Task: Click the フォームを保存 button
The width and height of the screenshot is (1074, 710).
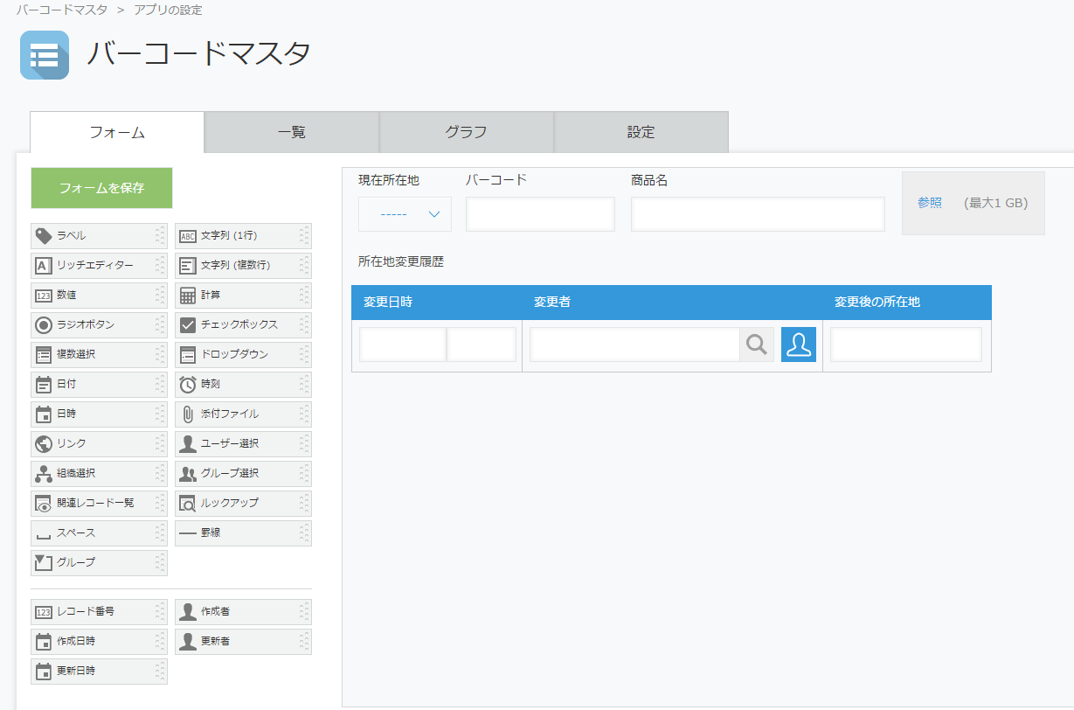Action: [101, 188]
